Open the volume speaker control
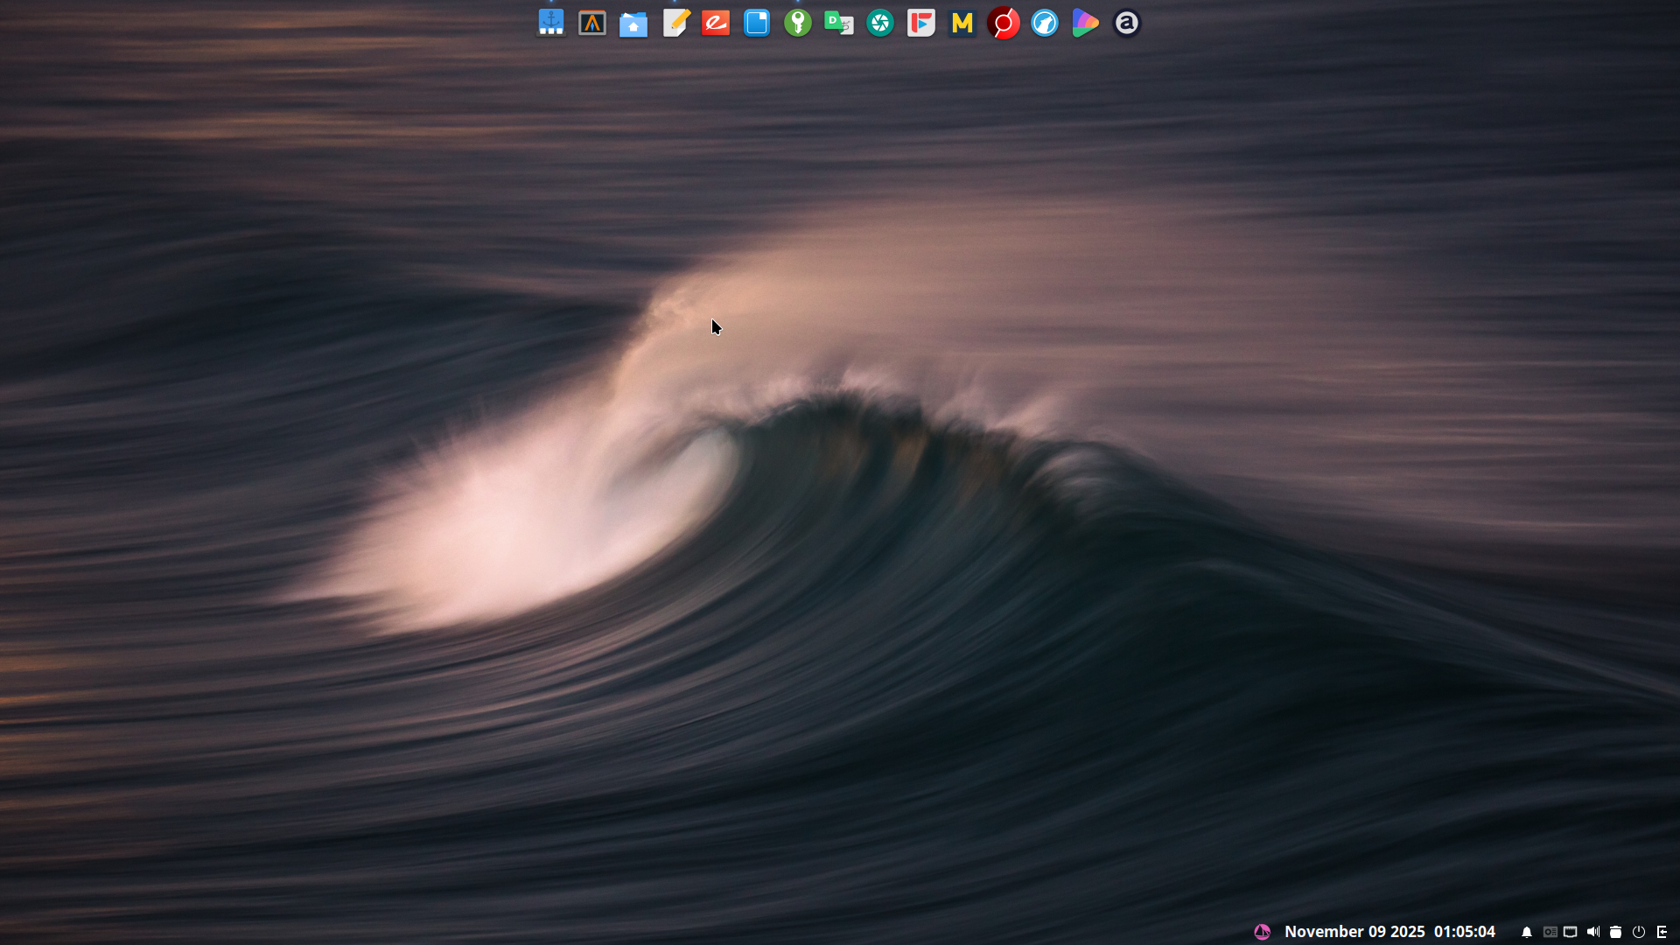 (x=1592, y=932)
